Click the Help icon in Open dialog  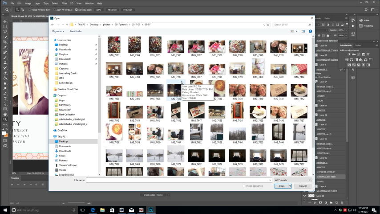tap(310, 31)
